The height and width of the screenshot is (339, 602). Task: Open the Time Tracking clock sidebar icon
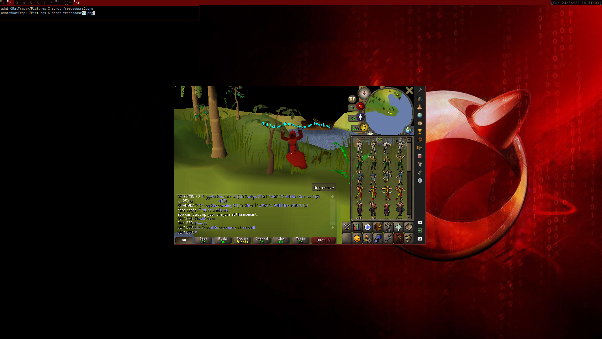click(420, 123)
